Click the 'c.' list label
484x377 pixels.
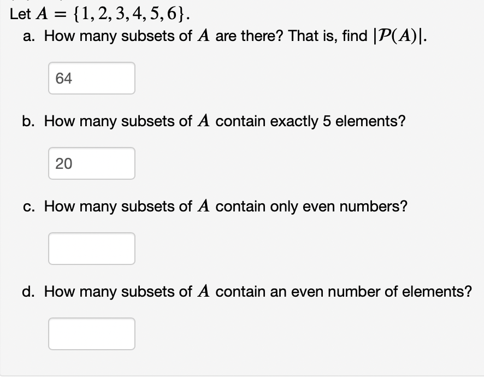[x=29, y=207]
